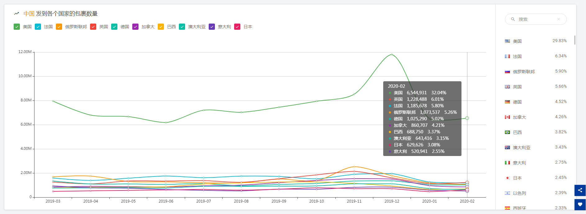
Task: Toggle the 澳大利亚 legend checkbox
Action: [x=182, y=27]
